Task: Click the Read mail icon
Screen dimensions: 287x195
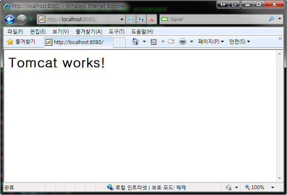Action: tap(171, 42)
